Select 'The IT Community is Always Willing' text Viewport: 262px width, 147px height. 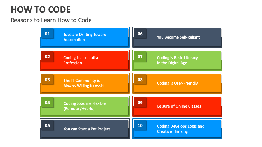click(x=84, y=83)
